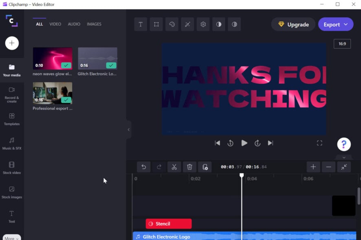Select the Glitch Electronic Logo audio track
Image resolution: width=361 pixels, height=240 pixels.
pos(244,236)
